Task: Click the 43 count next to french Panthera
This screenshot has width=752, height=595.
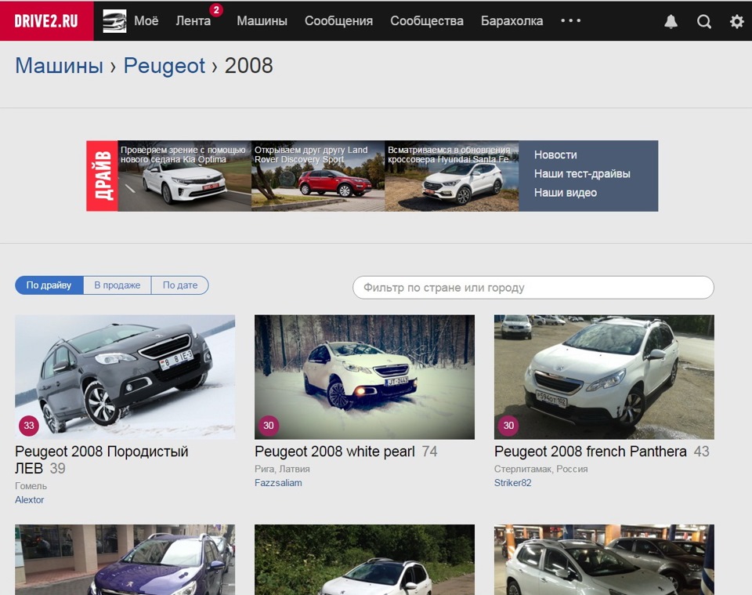Action: [702, 452]
